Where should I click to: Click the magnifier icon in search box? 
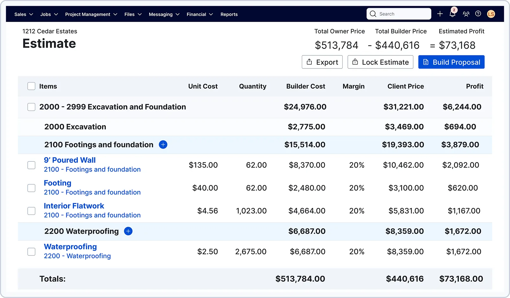pos(373,14)
